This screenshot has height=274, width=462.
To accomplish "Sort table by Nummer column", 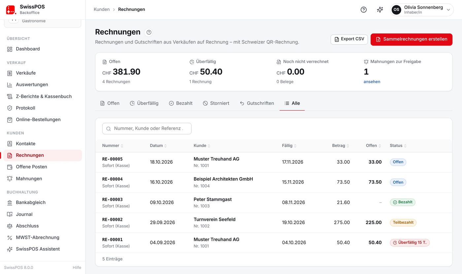I will [x=113, y=146].
